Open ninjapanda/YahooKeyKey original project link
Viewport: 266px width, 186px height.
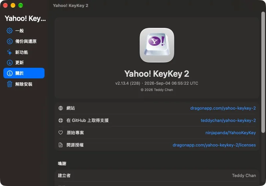230,133
